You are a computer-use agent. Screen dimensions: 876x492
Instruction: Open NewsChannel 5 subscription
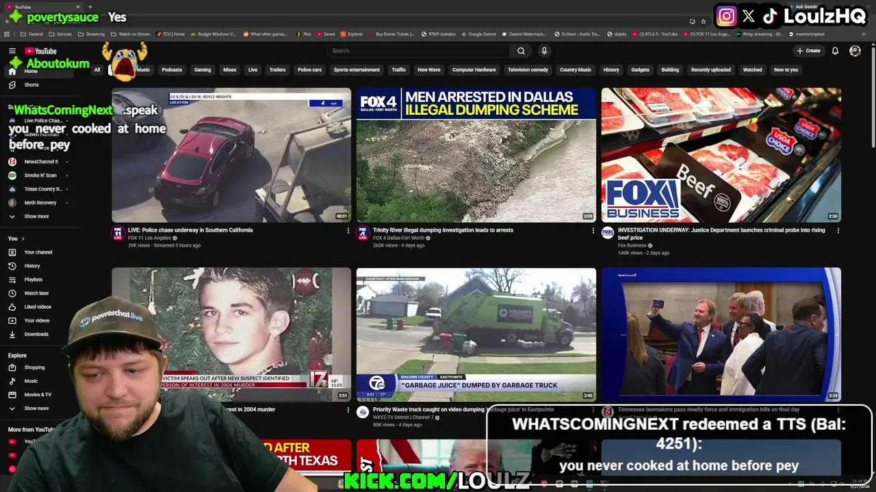coord(41,162)
